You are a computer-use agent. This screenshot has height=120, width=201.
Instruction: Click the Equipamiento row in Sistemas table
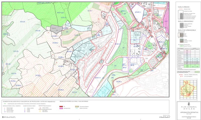(188, 59)
